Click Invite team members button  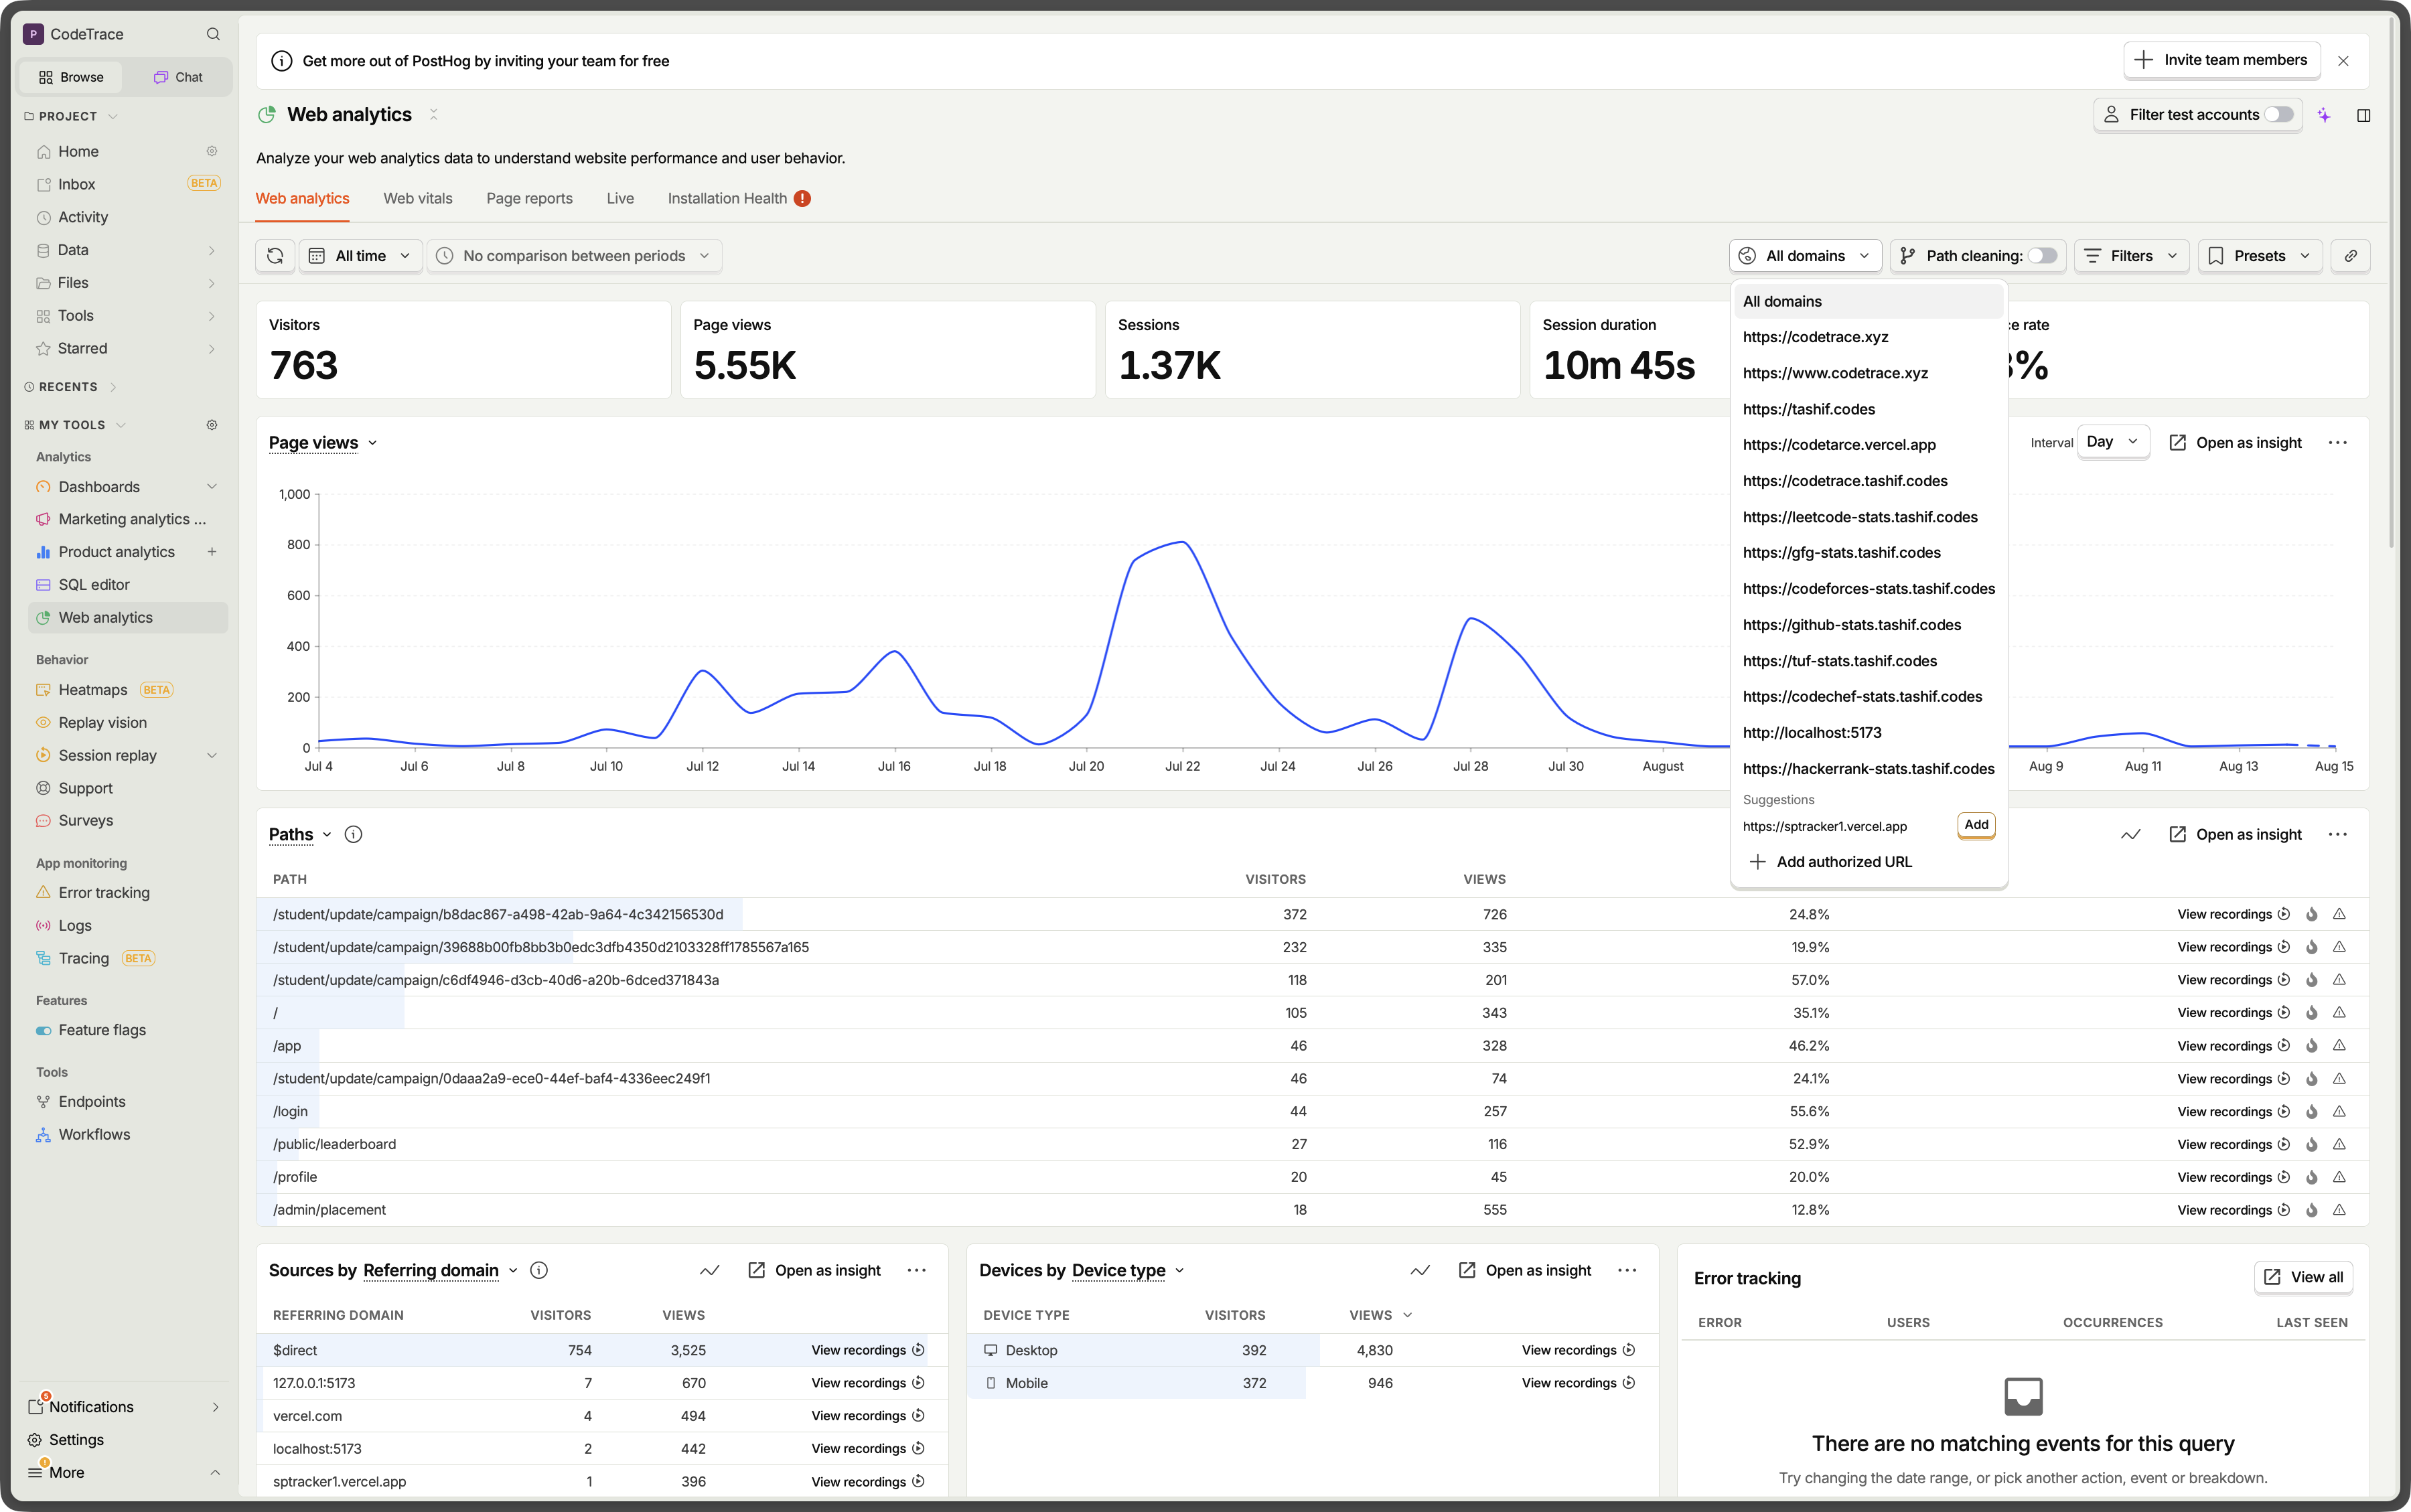2221,60
